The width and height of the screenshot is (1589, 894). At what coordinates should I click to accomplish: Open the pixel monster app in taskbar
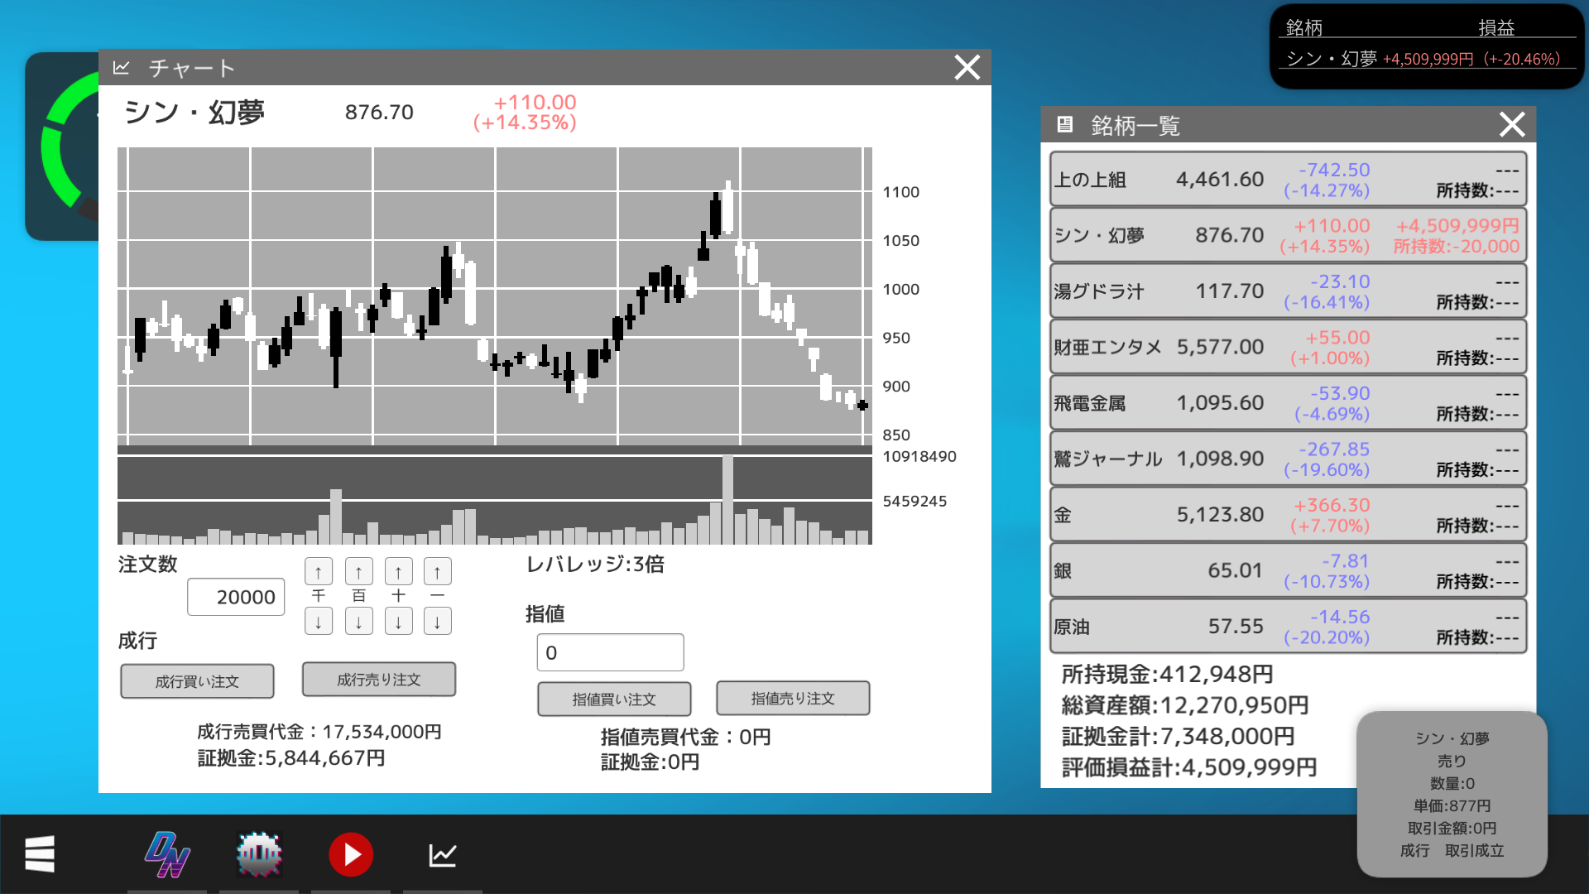[259, 854]
